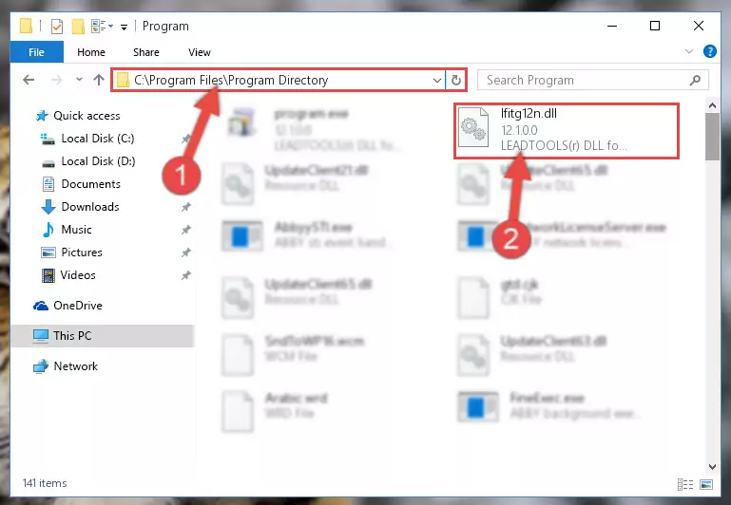Open the Share ribbon tab

coord(146,52)
